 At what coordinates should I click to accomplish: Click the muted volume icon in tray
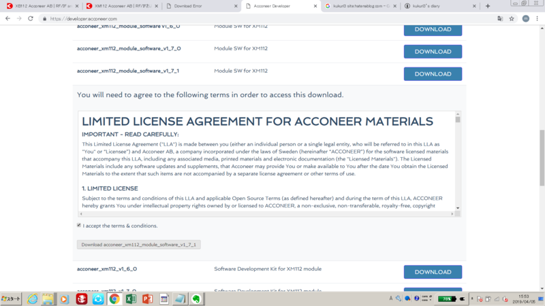tap(505, 299)
